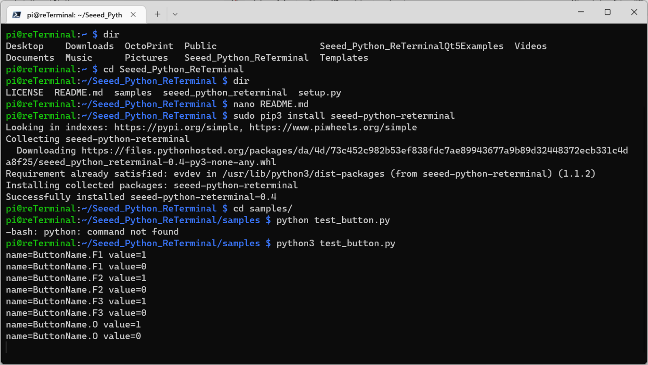Click the terminal icon on the pi@reTerminal tab
This screenshot has width=648, height=365.
(16, 15)
